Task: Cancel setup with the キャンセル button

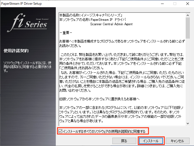Action: [177, 141]
